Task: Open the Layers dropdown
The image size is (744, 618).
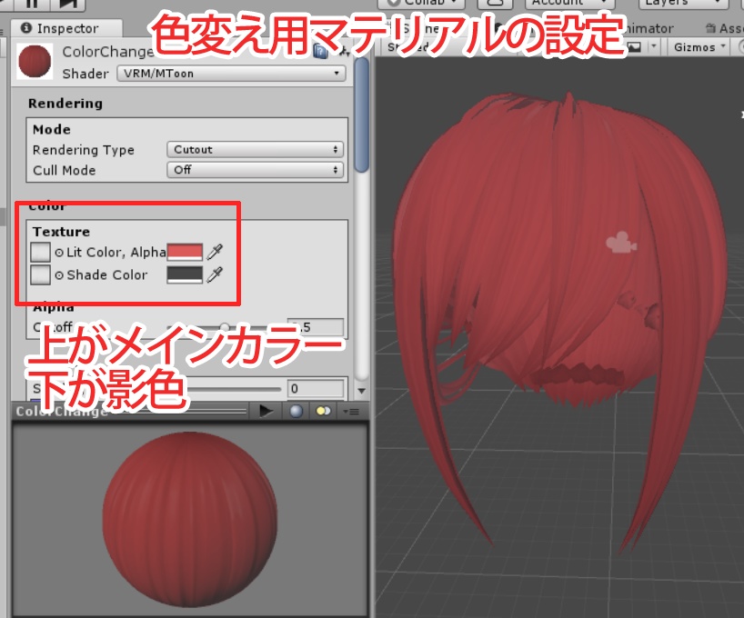Action: [683, 3]
